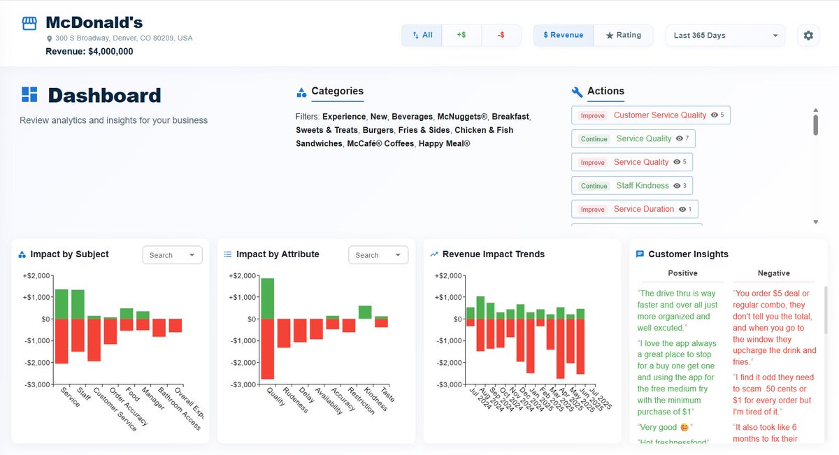Switch view to $ Revenue
Image resolution: width=839 pixels, height=455 pixels.
coord(564,36)
